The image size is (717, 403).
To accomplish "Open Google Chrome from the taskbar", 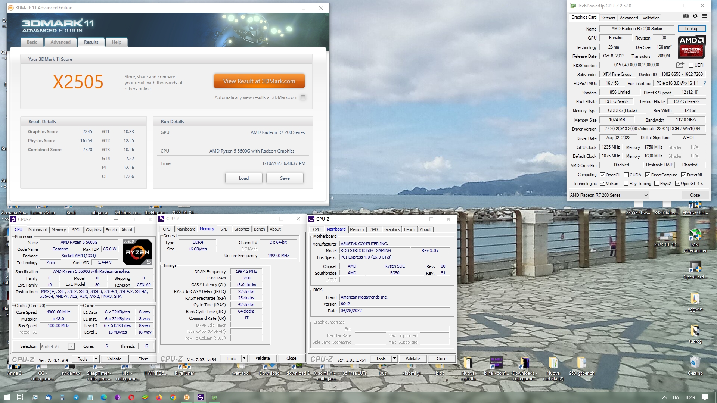I will 173,397.
